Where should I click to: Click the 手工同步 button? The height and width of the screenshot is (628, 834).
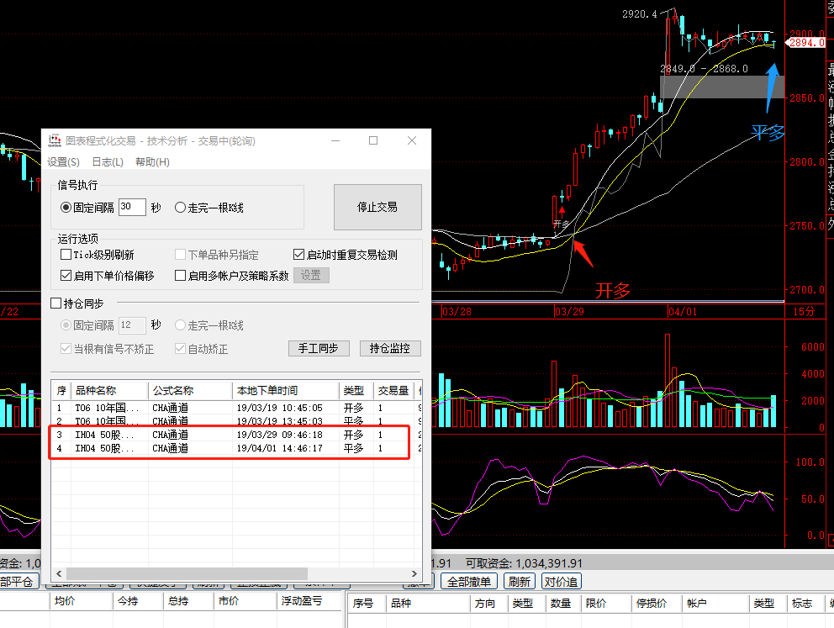pyautogui.click(x=319, y=348)
